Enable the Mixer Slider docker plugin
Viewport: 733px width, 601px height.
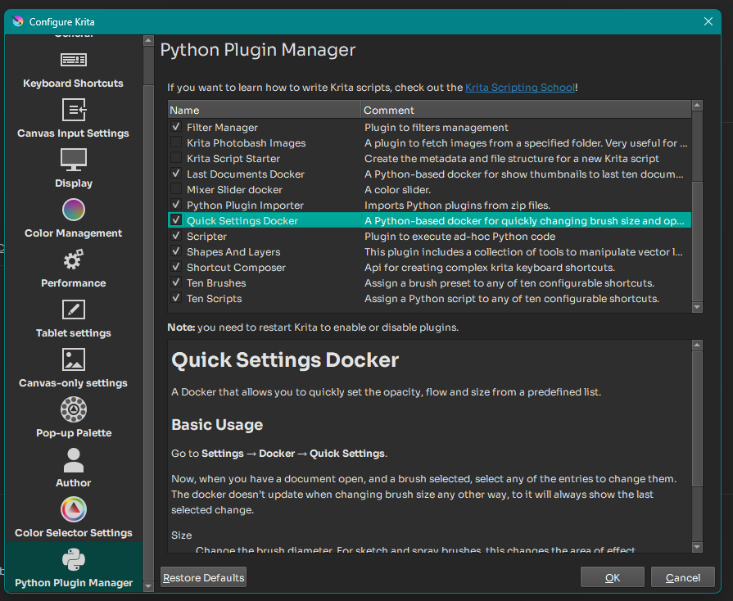pos(176,189)
